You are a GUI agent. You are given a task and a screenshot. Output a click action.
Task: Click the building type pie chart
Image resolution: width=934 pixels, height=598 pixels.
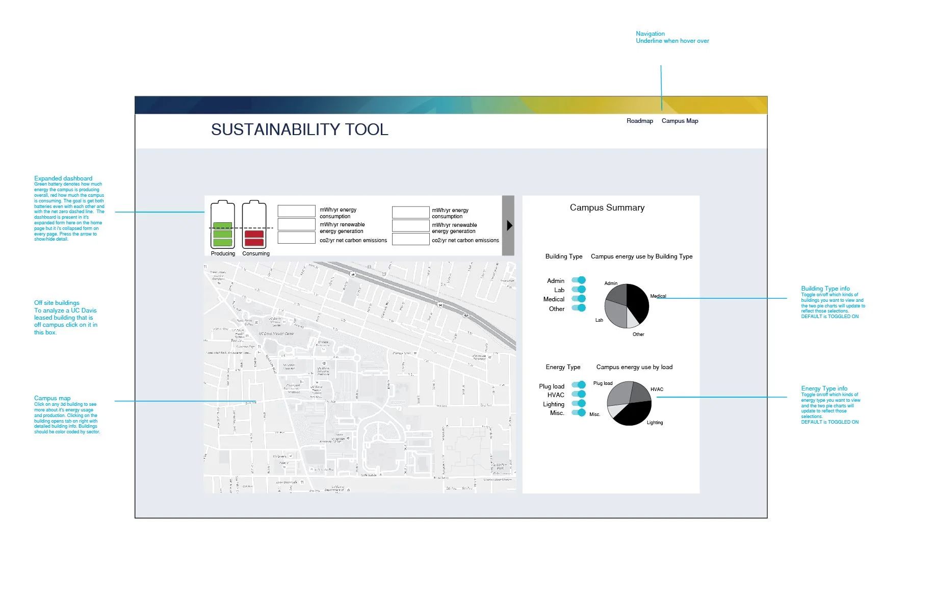pyautogui.click(x=627, y=306)
